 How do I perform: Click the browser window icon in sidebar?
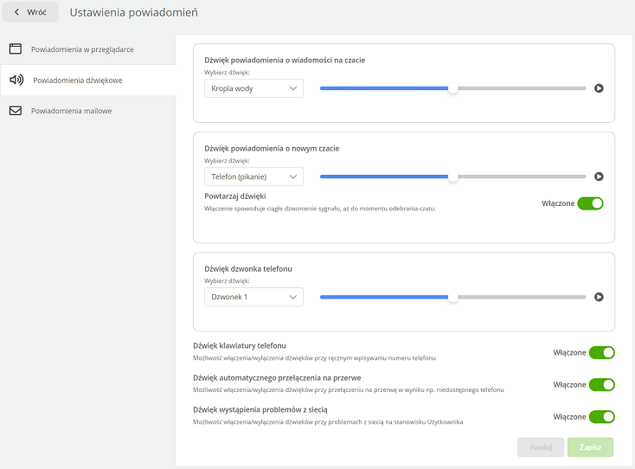16,49
